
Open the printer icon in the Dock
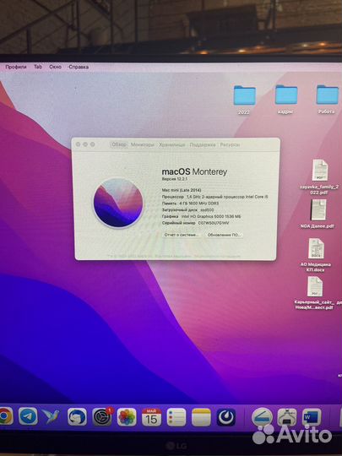tap(287, 417)
